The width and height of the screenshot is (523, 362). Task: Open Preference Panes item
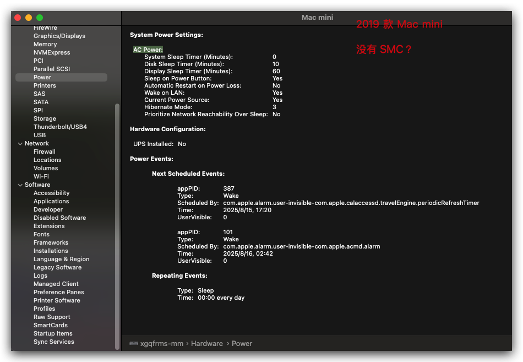59,292
